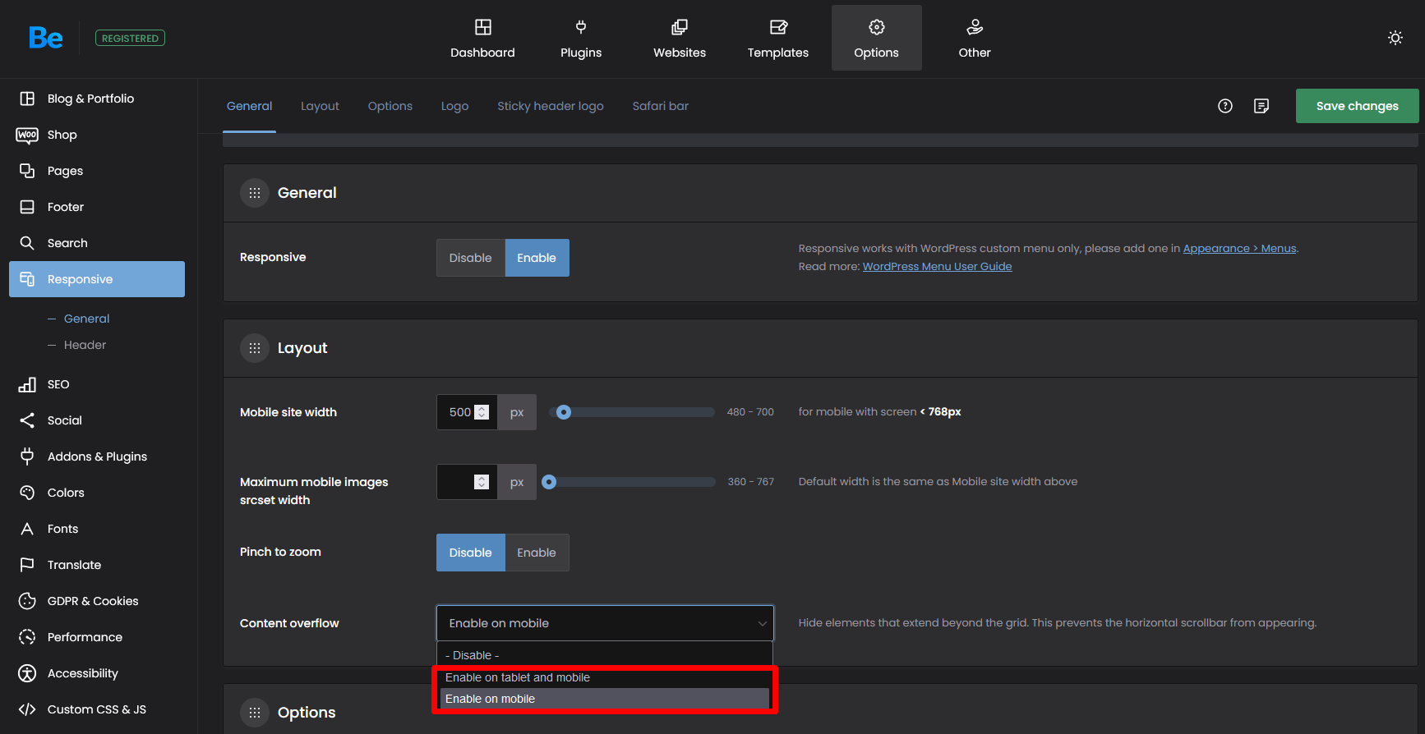The image size is (1425, 734).
Task: Click the Save changes button
Action: coord(1357,106)
